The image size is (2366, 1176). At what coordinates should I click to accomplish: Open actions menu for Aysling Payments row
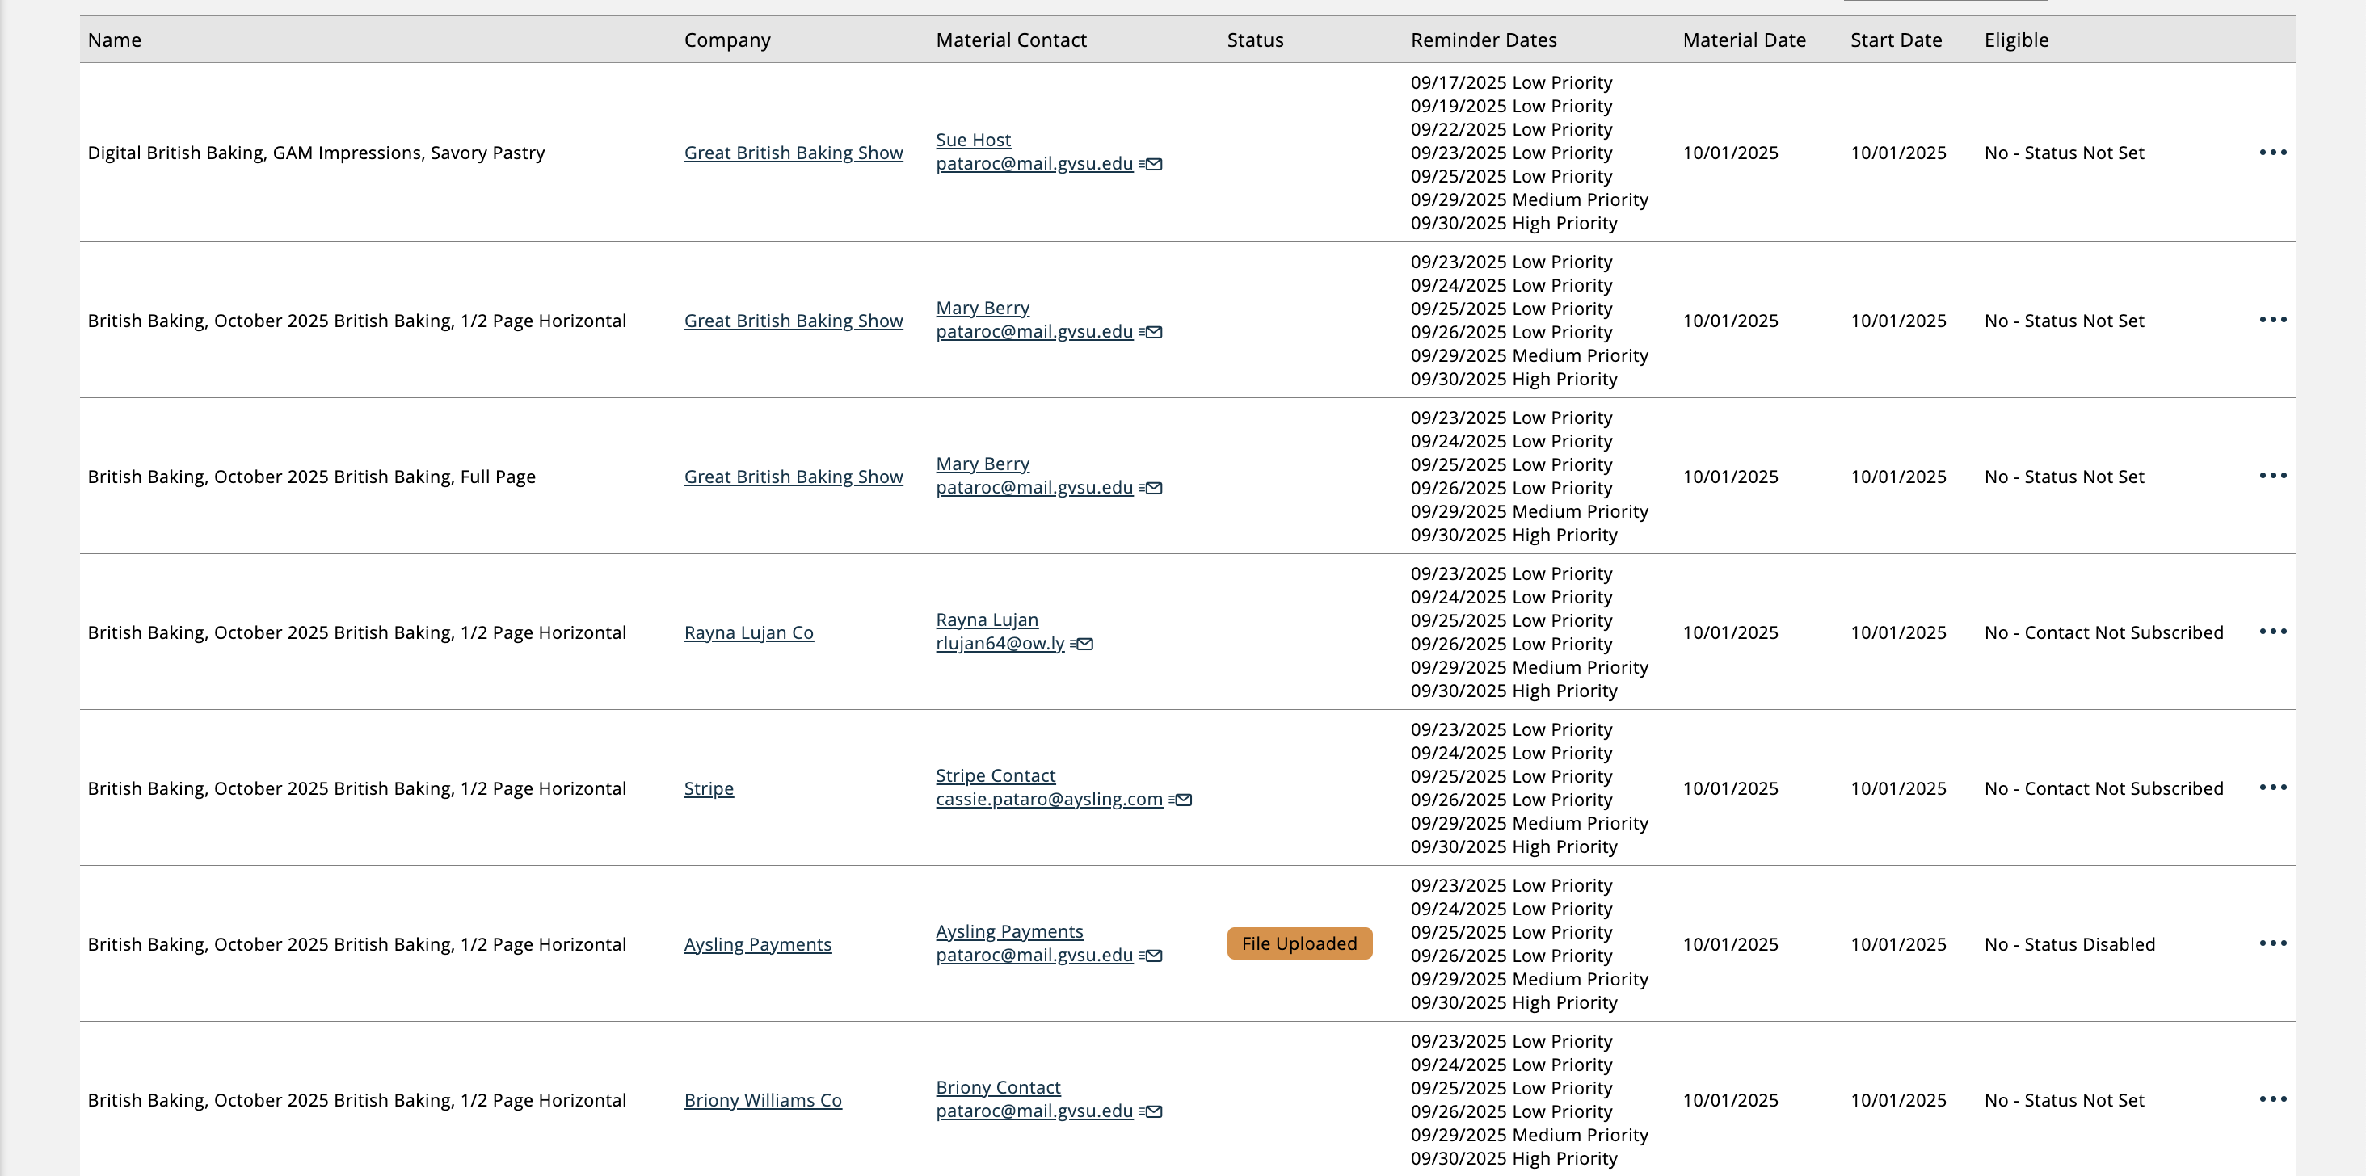click(x=2272, y=943)
